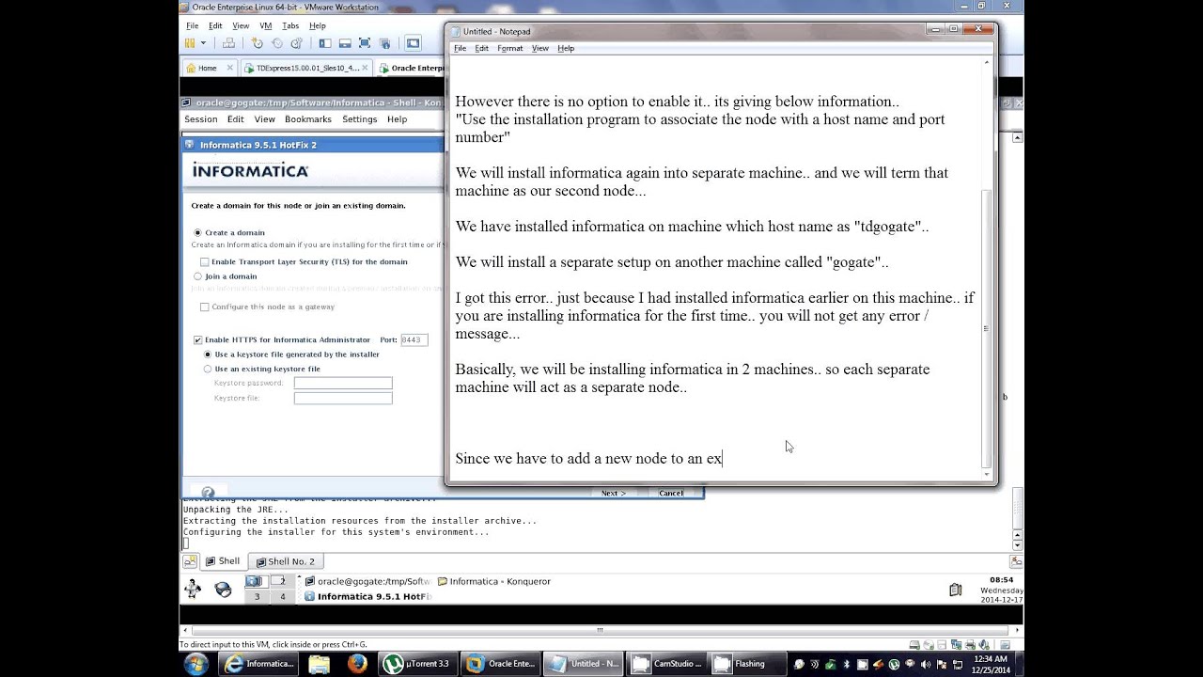Open Notepad Format menu
This screenshot has width=1203, height=677.
[509, 48]
